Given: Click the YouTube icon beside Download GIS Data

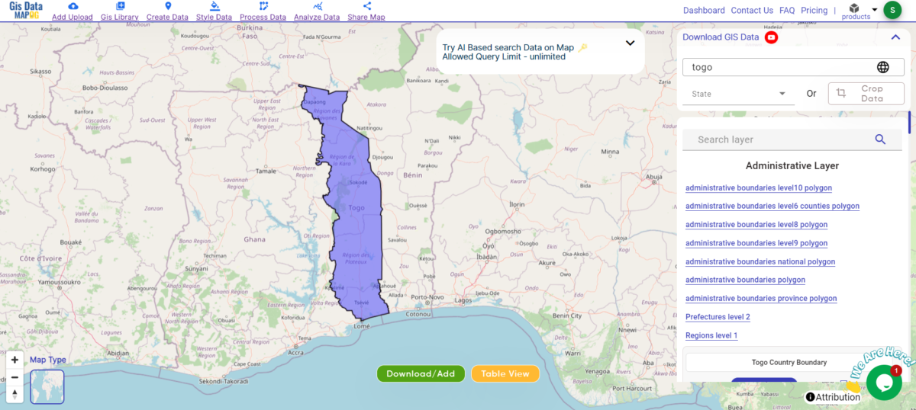Looking at the screenshot, I should [771, 37].
